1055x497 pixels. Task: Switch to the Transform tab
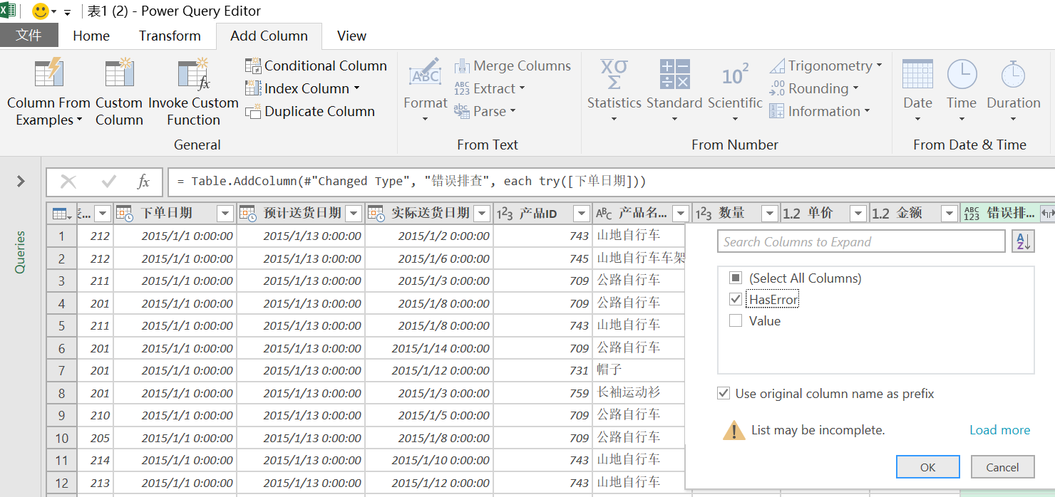pyautogui.click(x=170, y=36)
